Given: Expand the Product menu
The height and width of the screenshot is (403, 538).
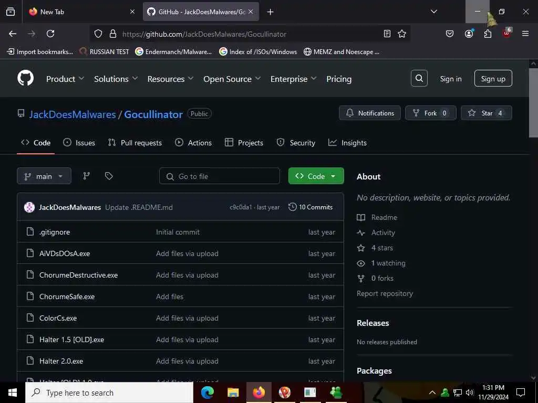Looking at the screenshot, I should click(65, 79).
